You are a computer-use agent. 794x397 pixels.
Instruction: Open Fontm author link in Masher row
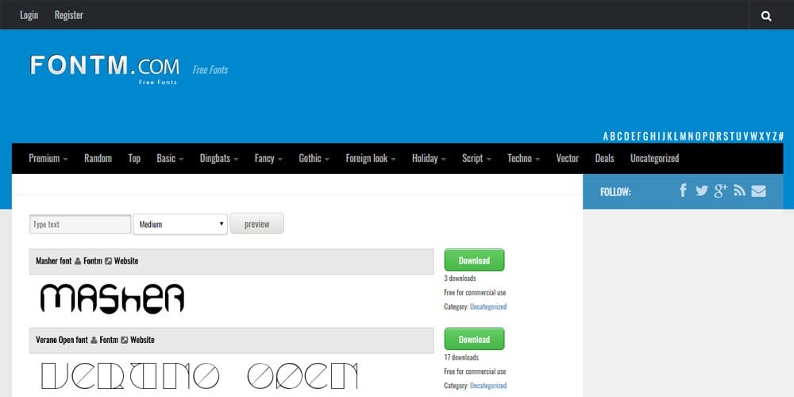coord(93,261)
